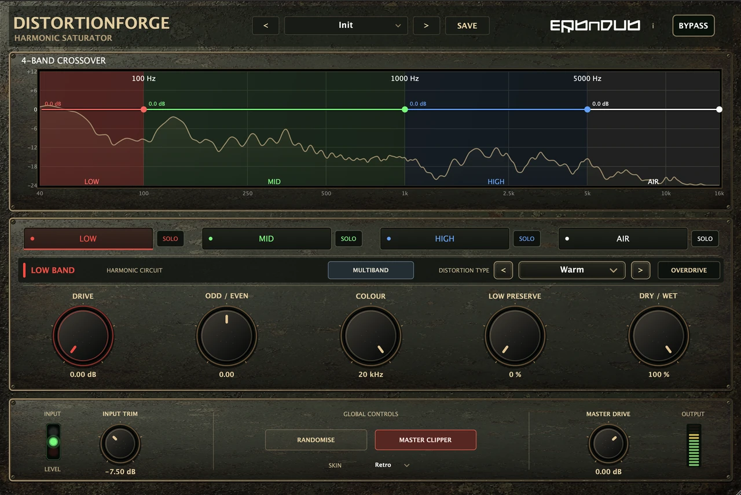741x495 pixels.
Task: Solo the Air band
Action: [705, 239]
